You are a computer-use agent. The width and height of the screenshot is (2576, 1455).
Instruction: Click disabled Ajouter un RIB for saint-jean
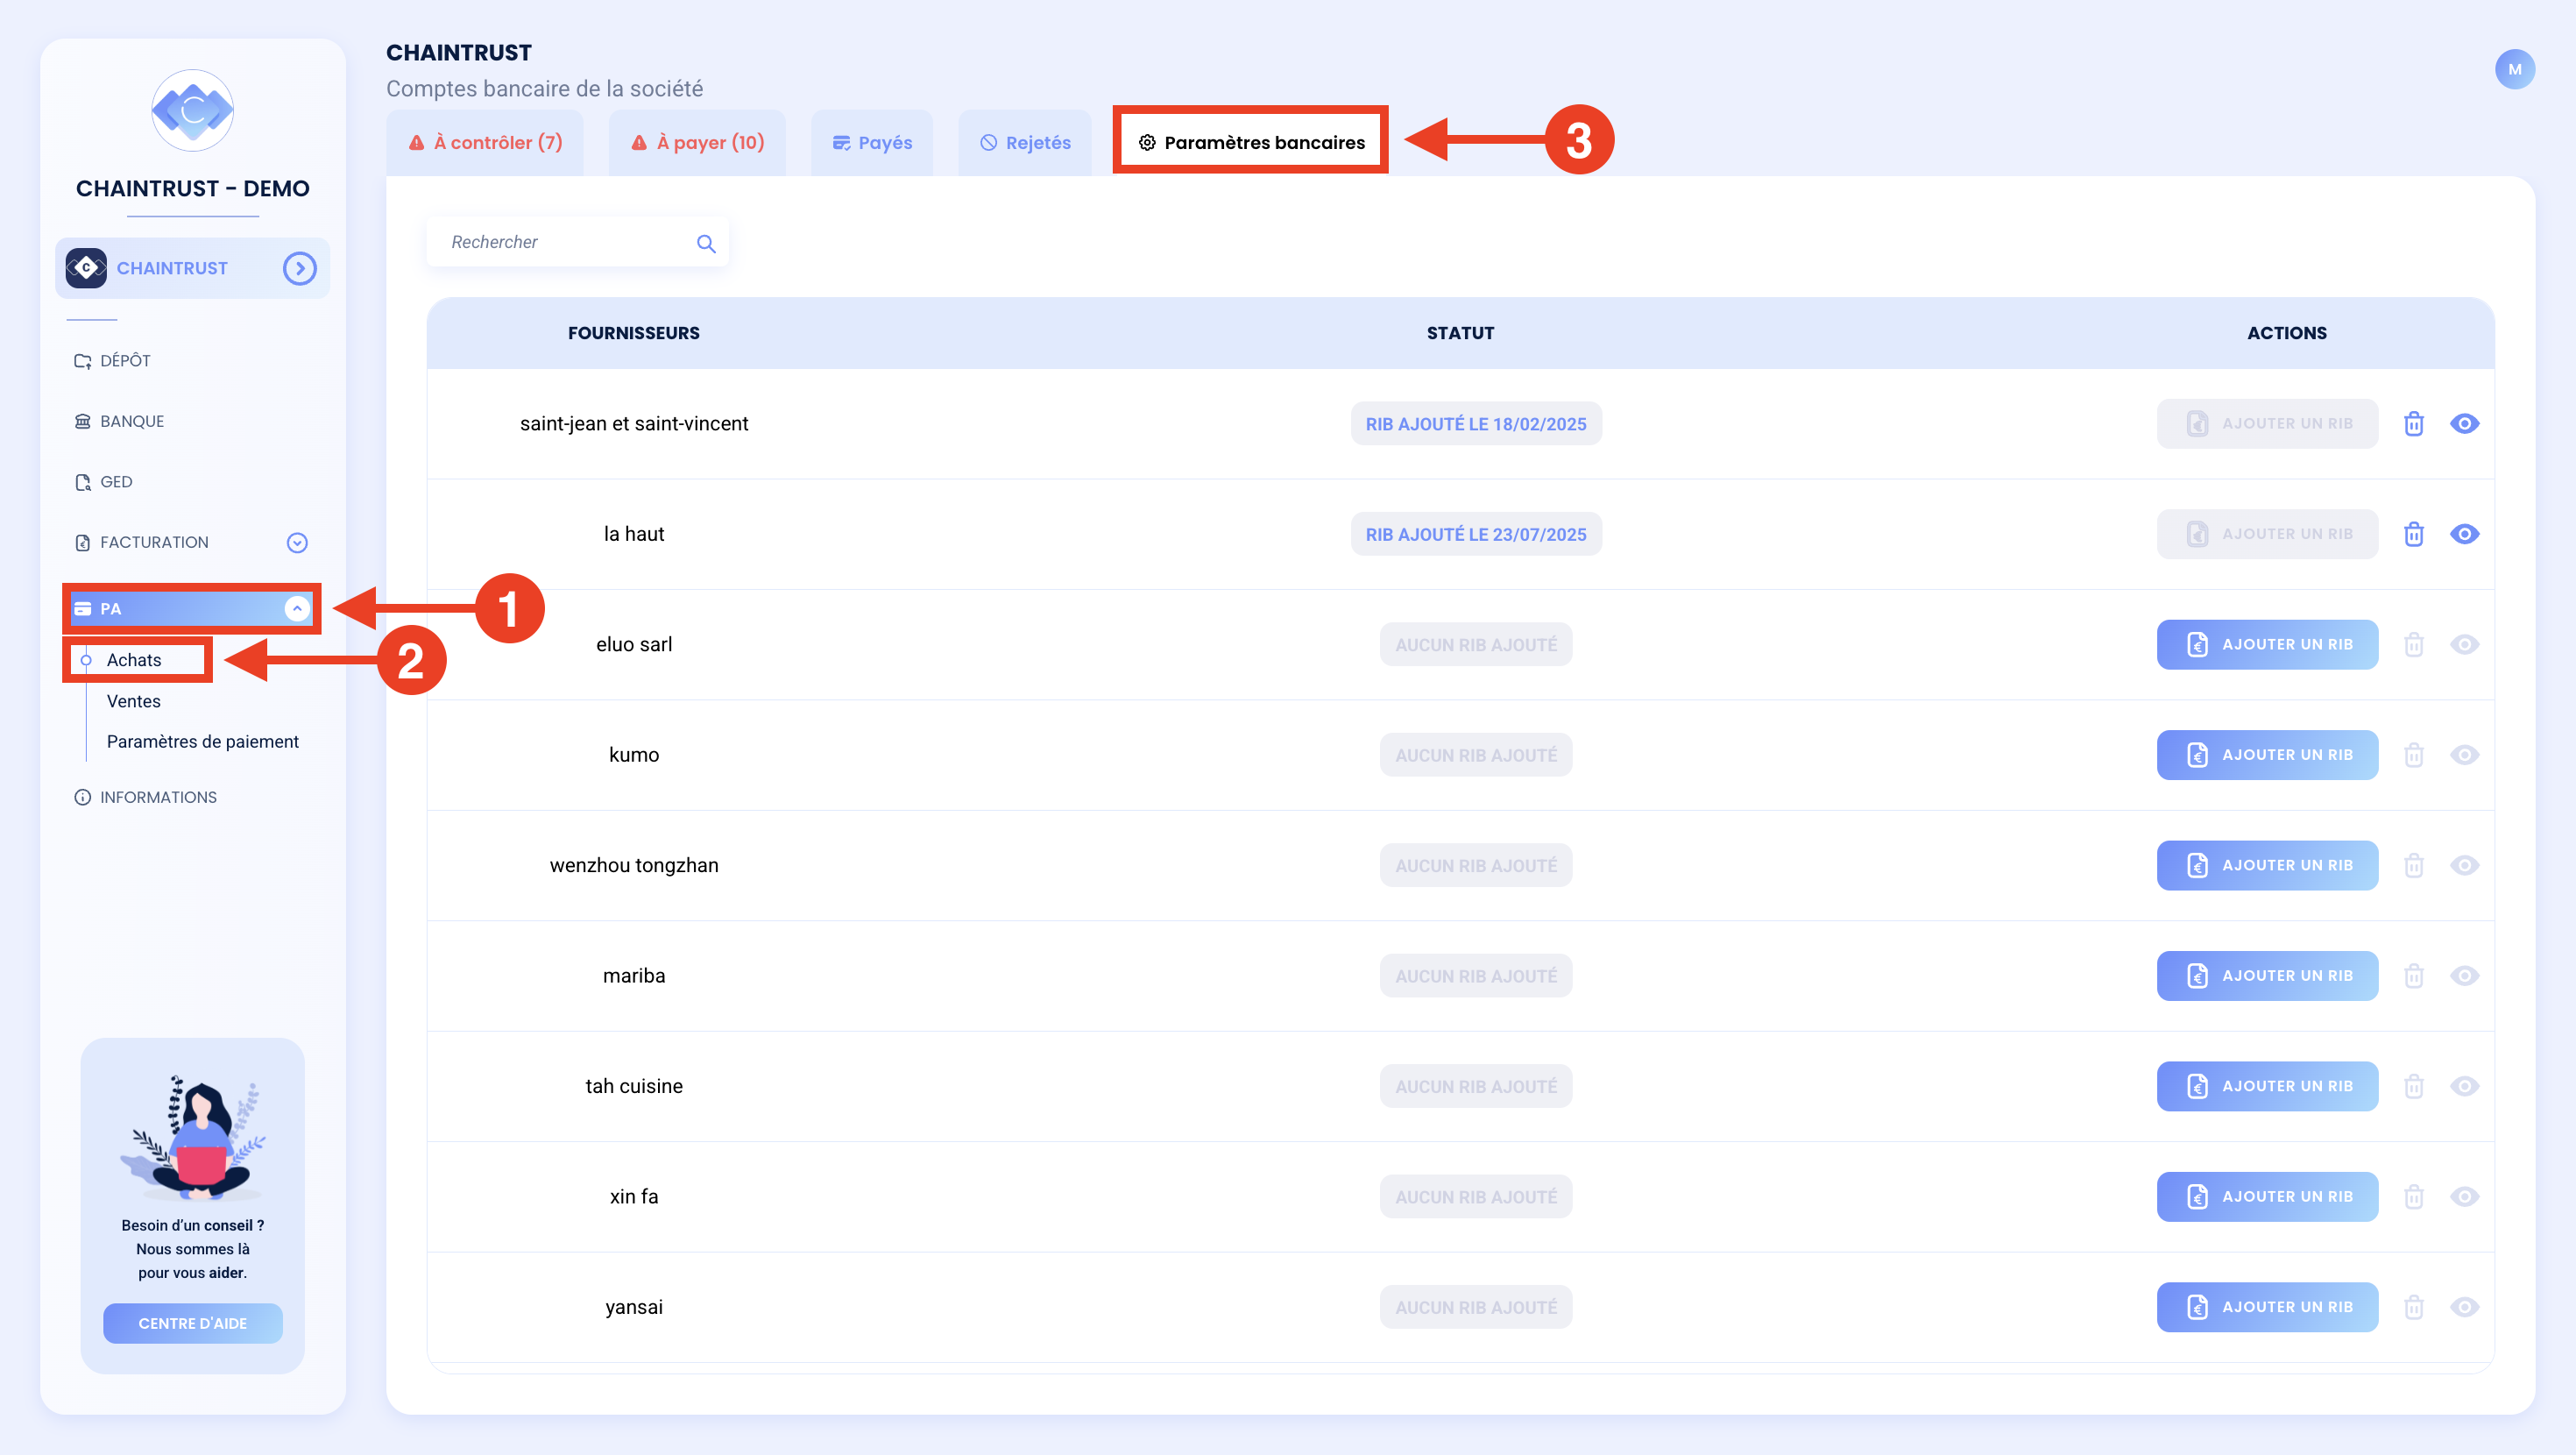[x=2267, y=423]
